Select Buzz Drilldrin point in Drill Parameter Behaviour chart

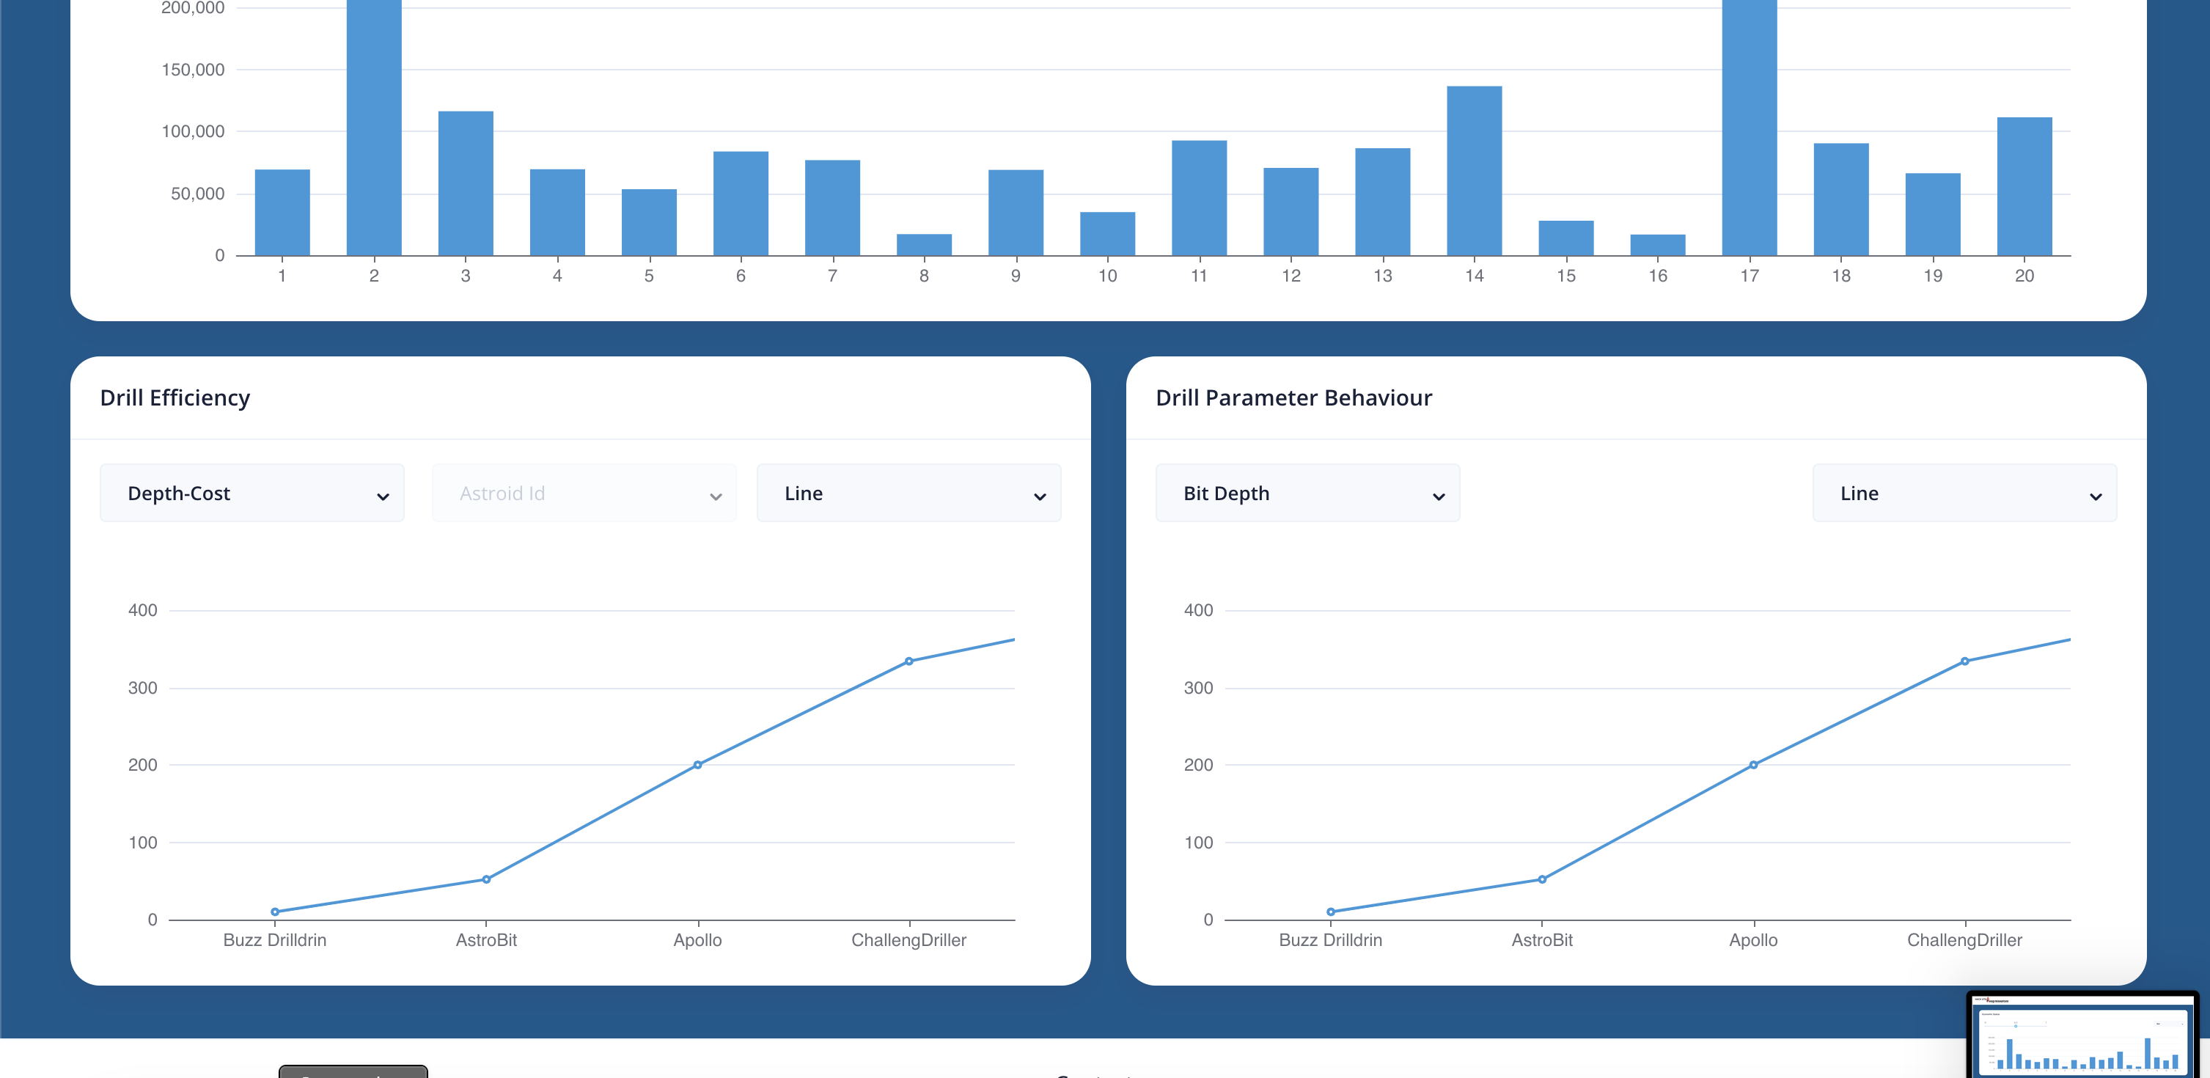pyautogui.click(x=1331, y=912)
